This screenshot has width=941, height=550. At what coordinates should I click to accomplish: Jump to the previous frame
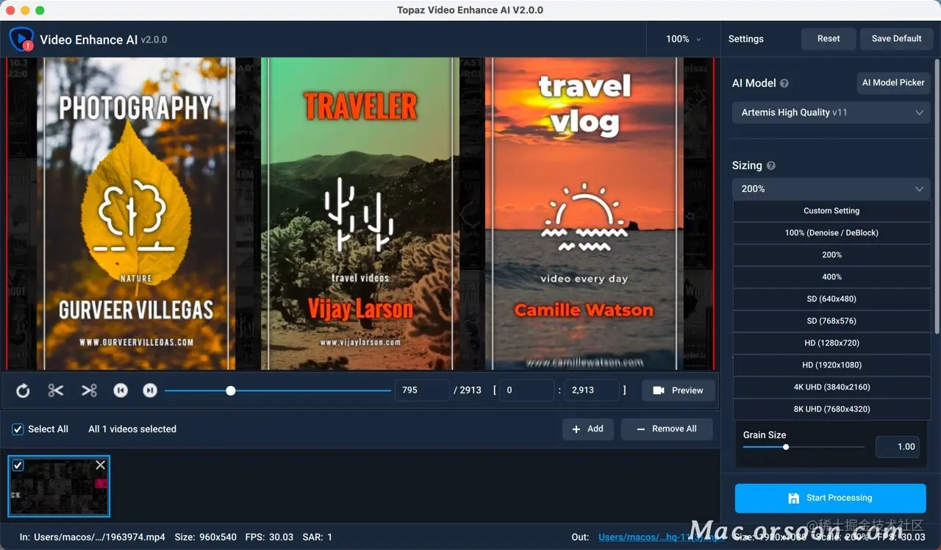121,390
